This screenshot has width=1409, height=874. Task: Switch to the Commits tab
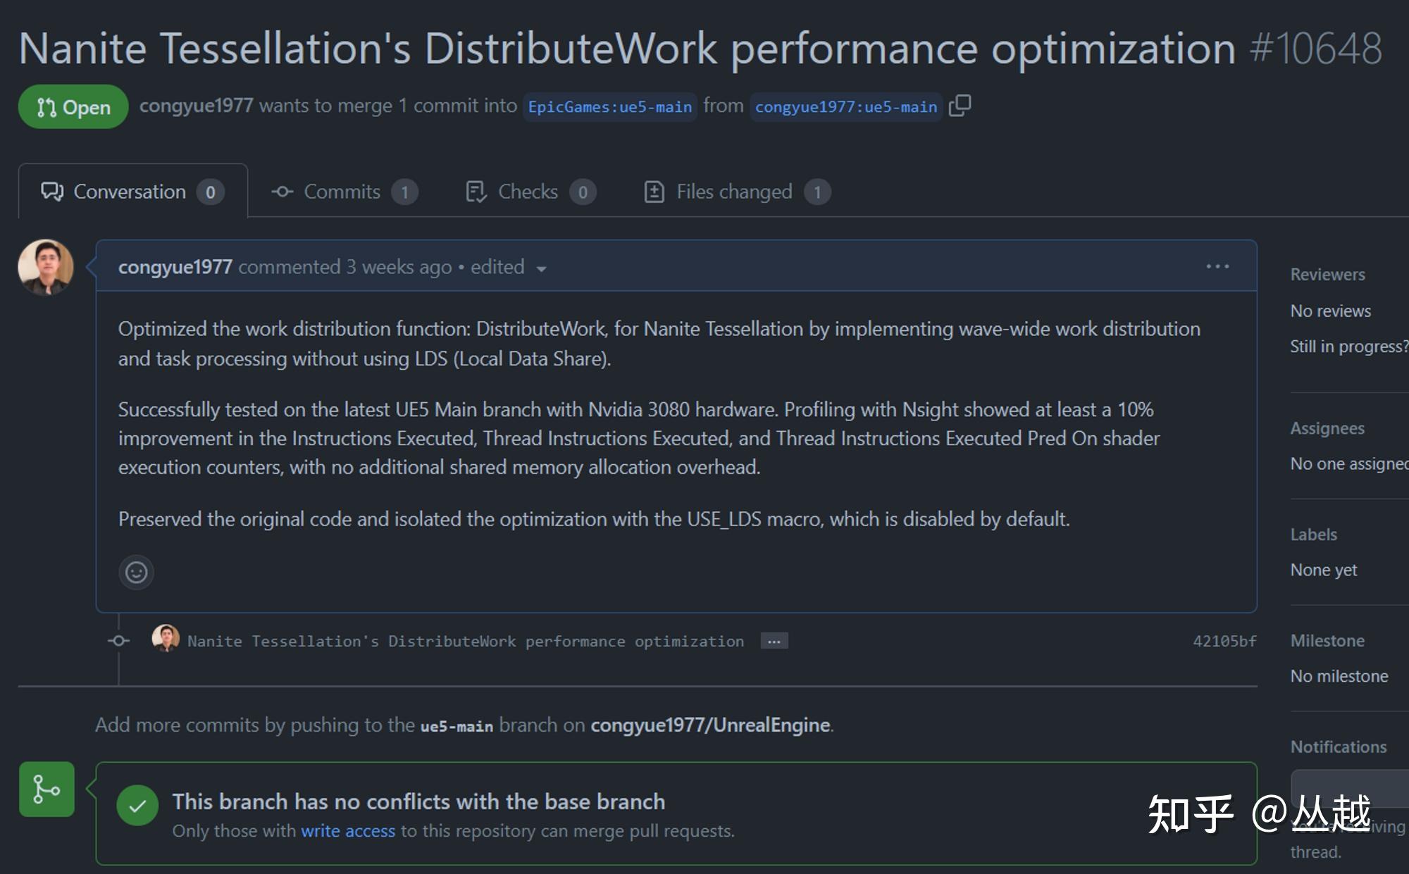click(344, 192)
